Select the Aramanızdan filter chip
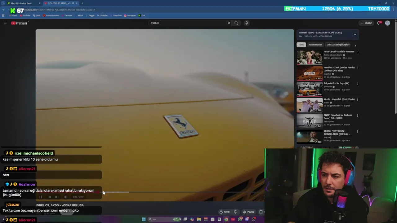 (315, 45)
